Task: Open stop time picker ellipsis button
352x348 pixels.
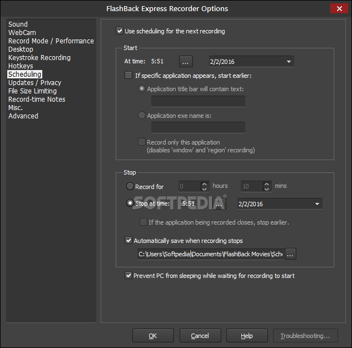Action: tap(219, 203)
